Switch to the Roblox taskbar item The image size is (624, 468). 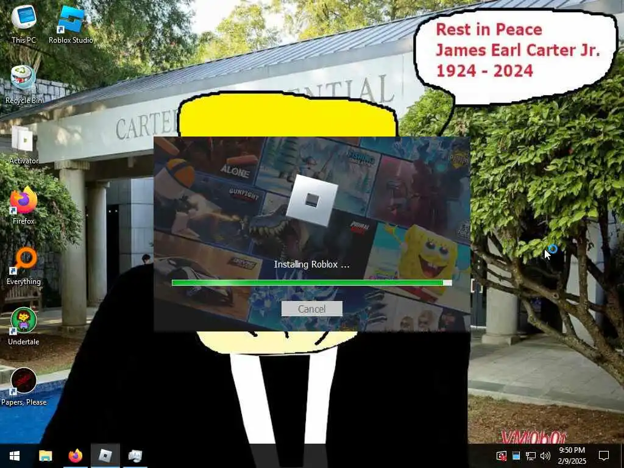(x=105, y=456)
